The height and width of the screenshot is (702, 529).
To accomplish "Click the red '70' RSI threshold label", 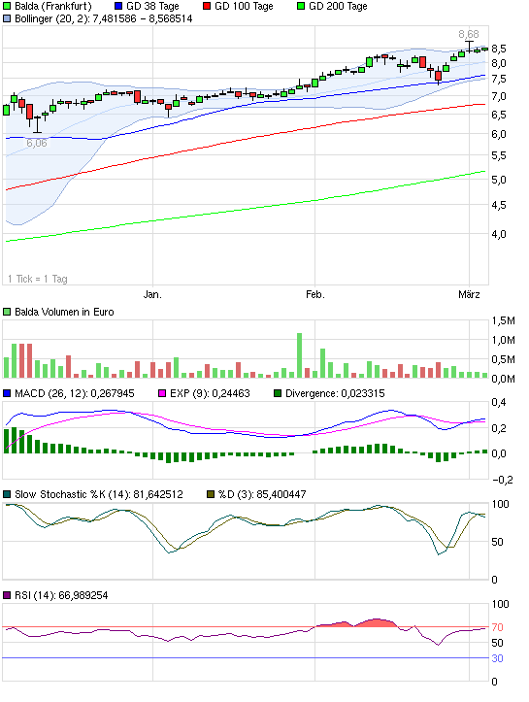I will pyautogui.click(x=497, y=627).
